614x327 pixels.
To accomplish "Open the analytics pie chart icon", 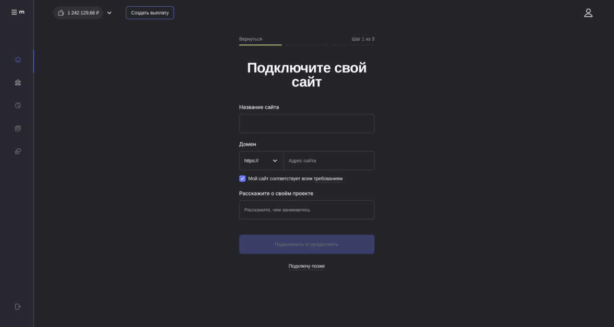I will pos(18,105).
